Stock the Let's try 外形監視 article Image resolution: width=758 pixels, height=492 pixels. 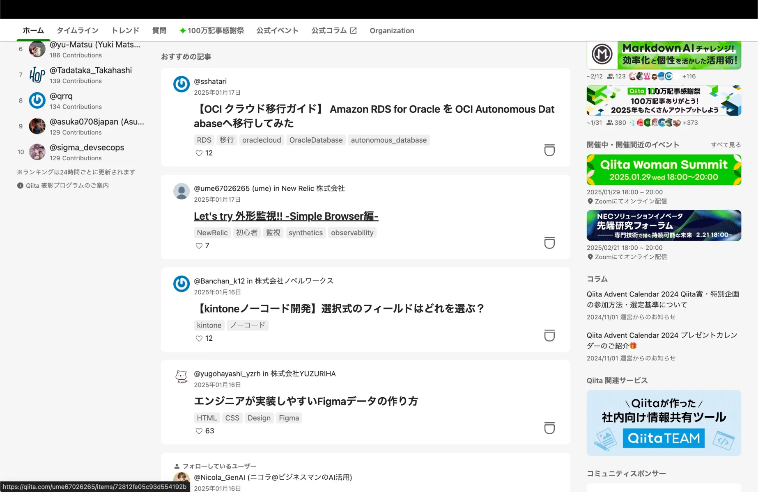coord(549,243)
